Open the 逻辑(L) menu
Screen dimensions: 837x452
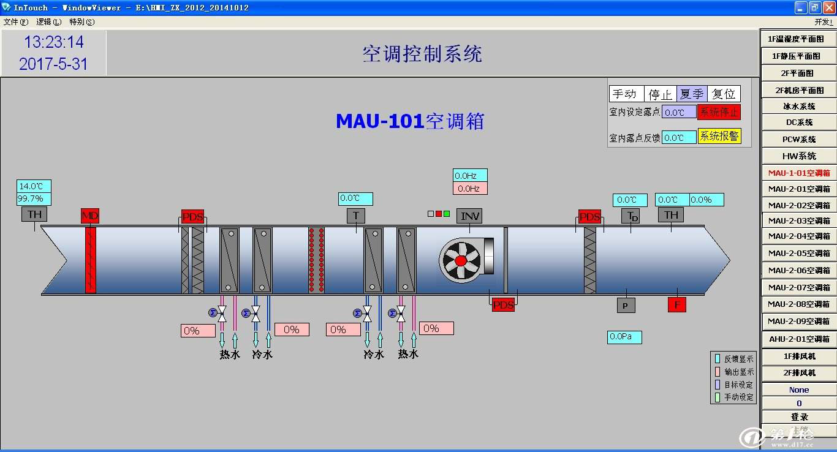[48, 22]
